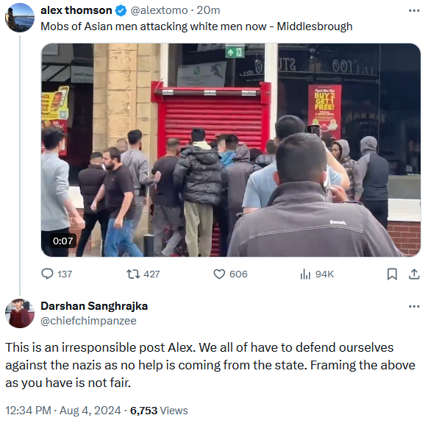Repost the tweet via the 427 retweet icon
Viewport: 425px width, 429px height.
[133, 274]
